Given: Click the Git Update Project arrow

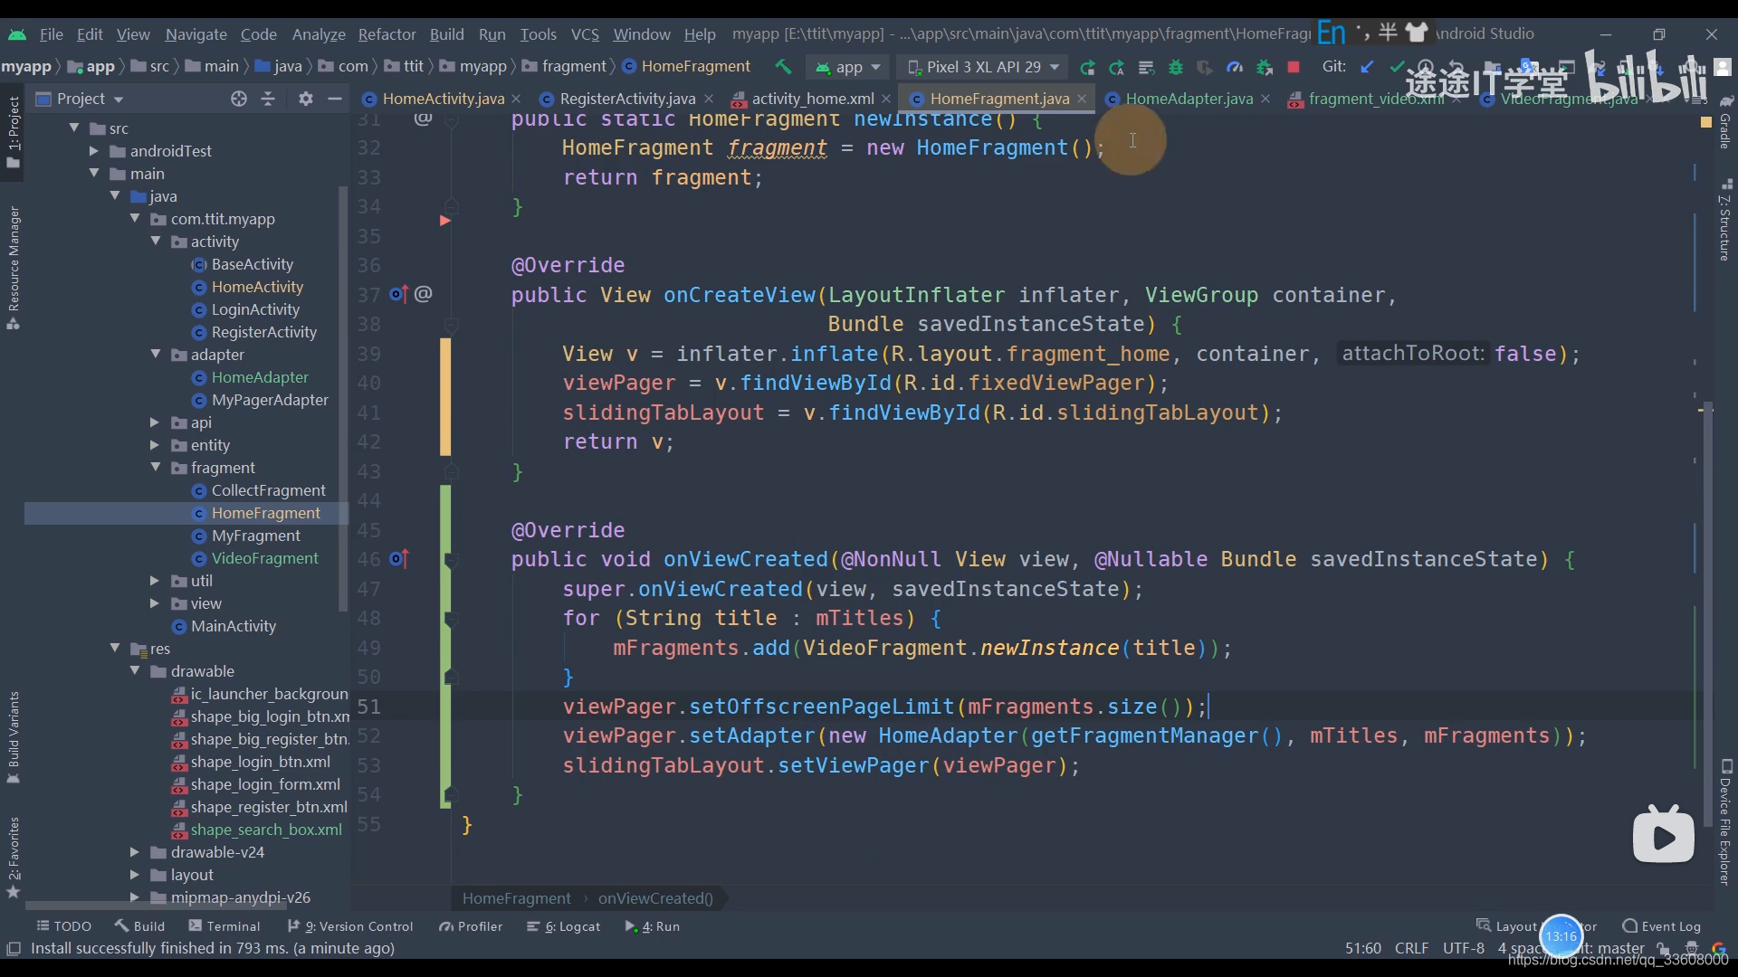Looking at the screenshot, I should [x=1367, y=67].
